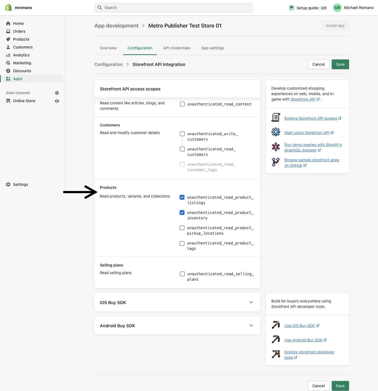This screenshot has height=391, width=378.
Task: Click the bottom Cancel button
Action: click(x=319, y=386)
